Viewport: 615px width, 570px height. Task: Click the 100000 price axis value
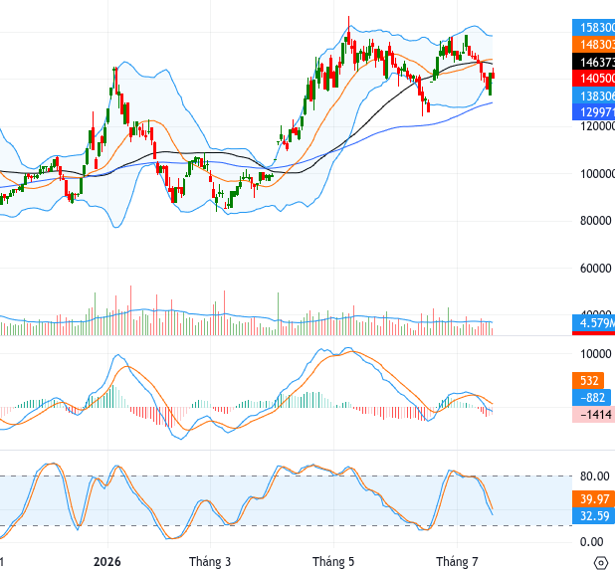[x=597, y=174]
